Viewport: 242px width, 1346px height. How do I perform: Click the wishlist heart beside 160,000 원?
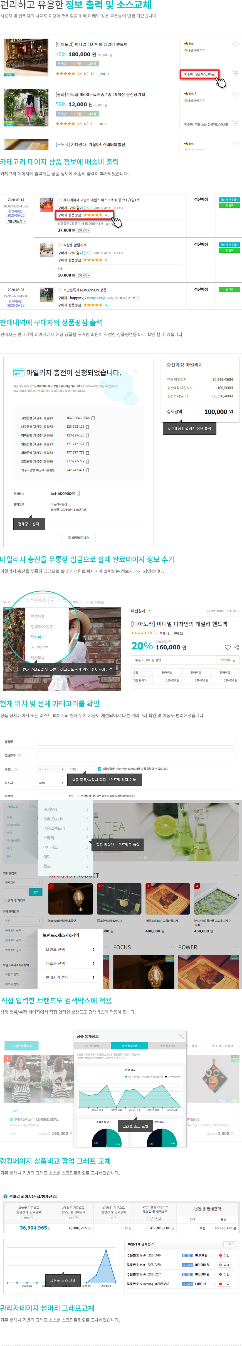point(228,647)
